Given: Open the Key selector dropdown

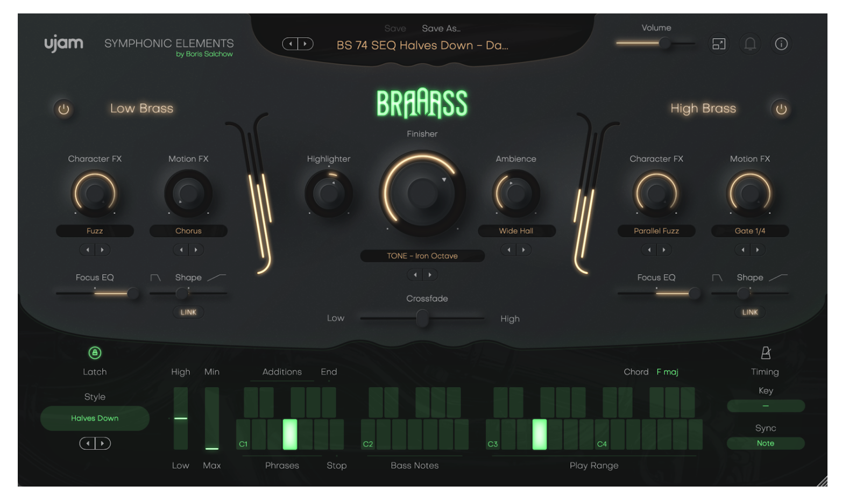Looking at the screenshot, I should tap(766, 406).
